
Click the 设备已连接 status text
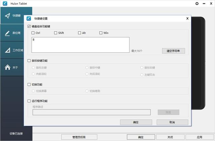point(16,134)
